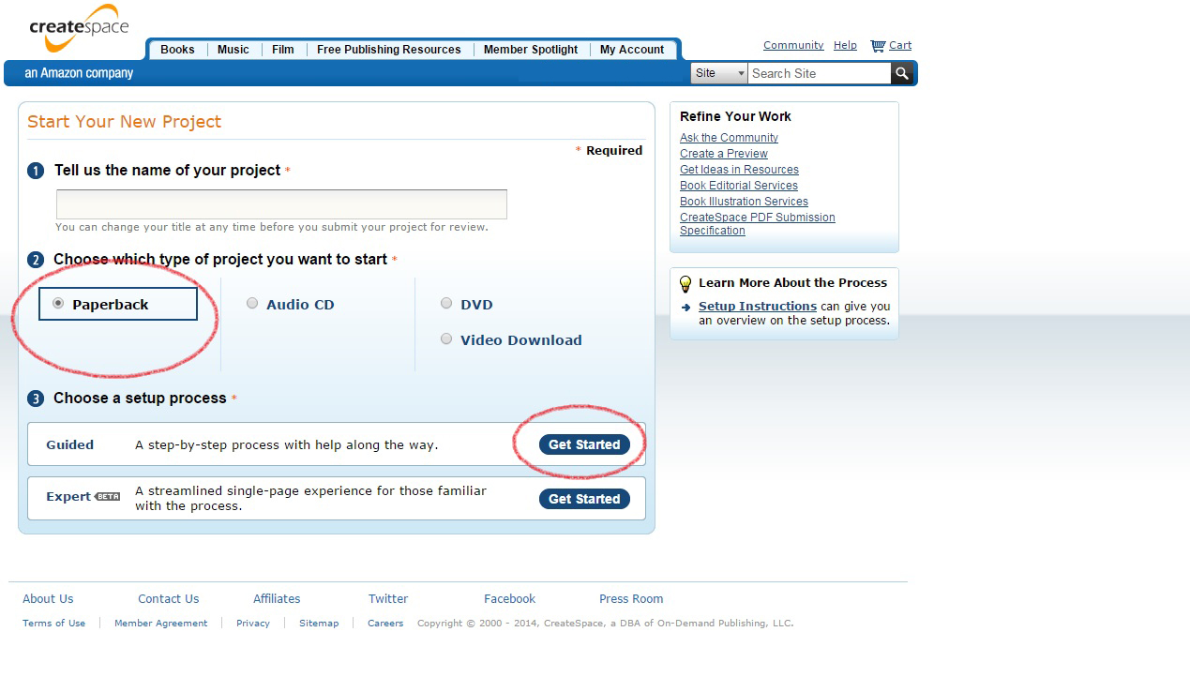The width and height of the screenshot is (1190, 677).
Task: Click the CreateSpace logo
Action: click(79, 30)
